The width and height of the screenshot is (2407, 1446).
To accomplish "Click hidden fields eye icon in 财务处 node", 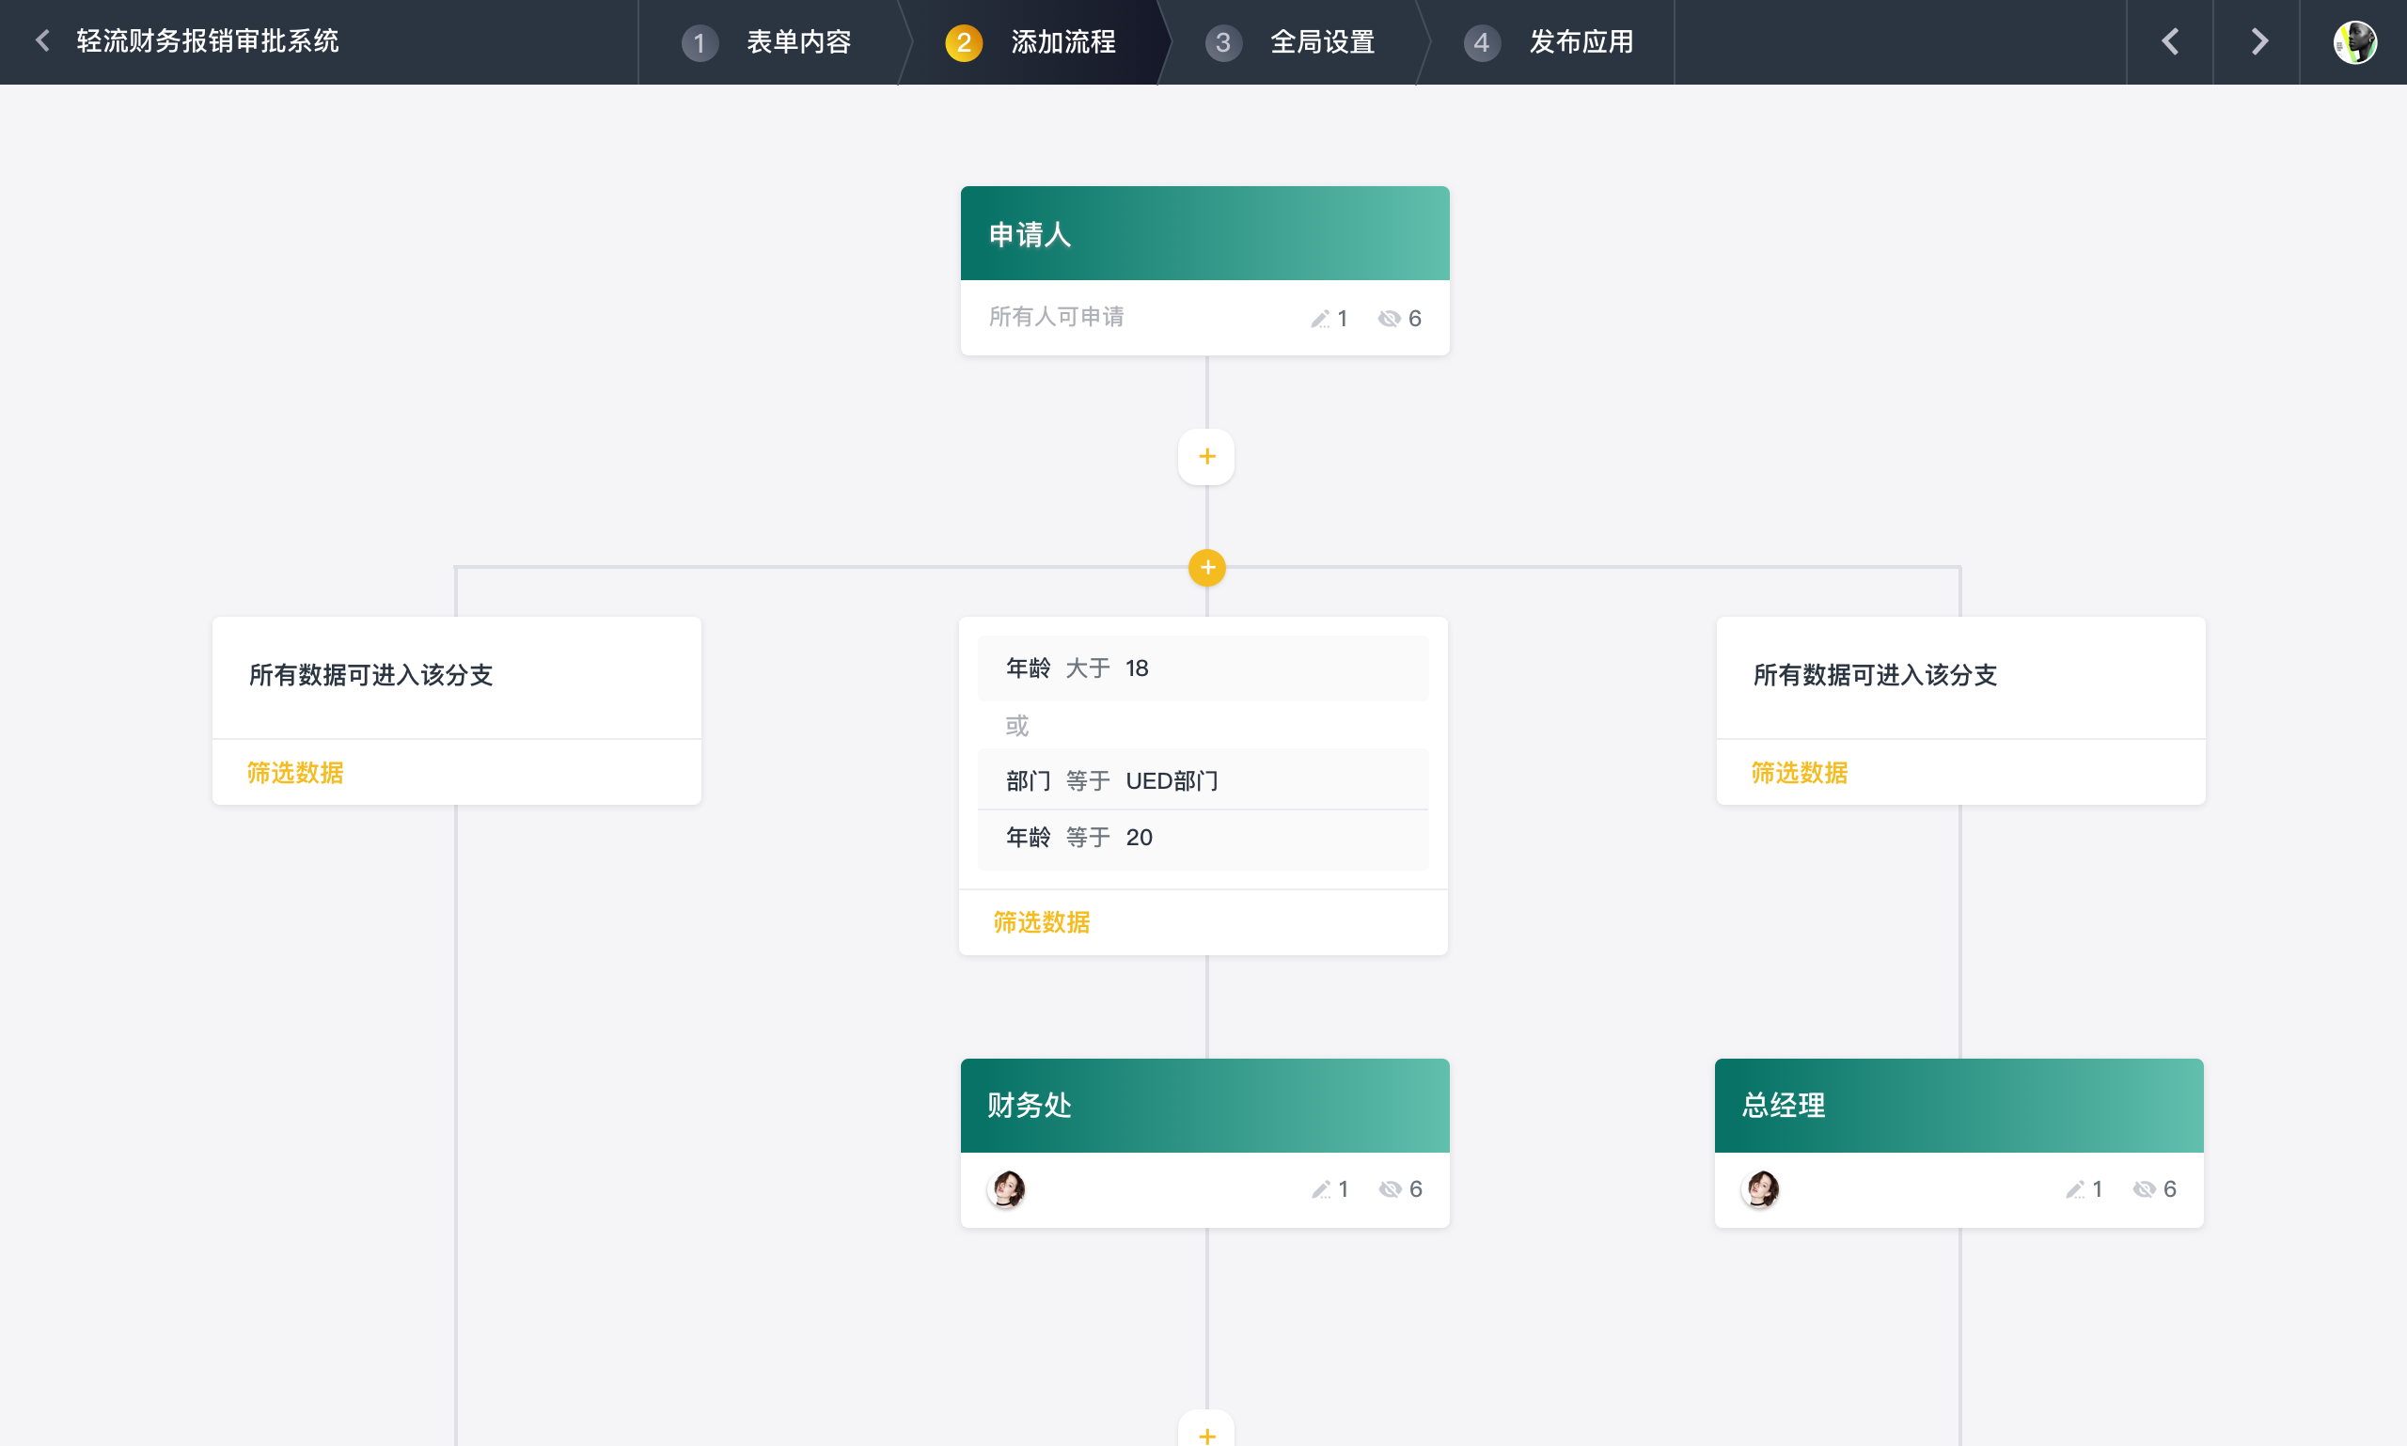I will (x=1390, y=1188).
